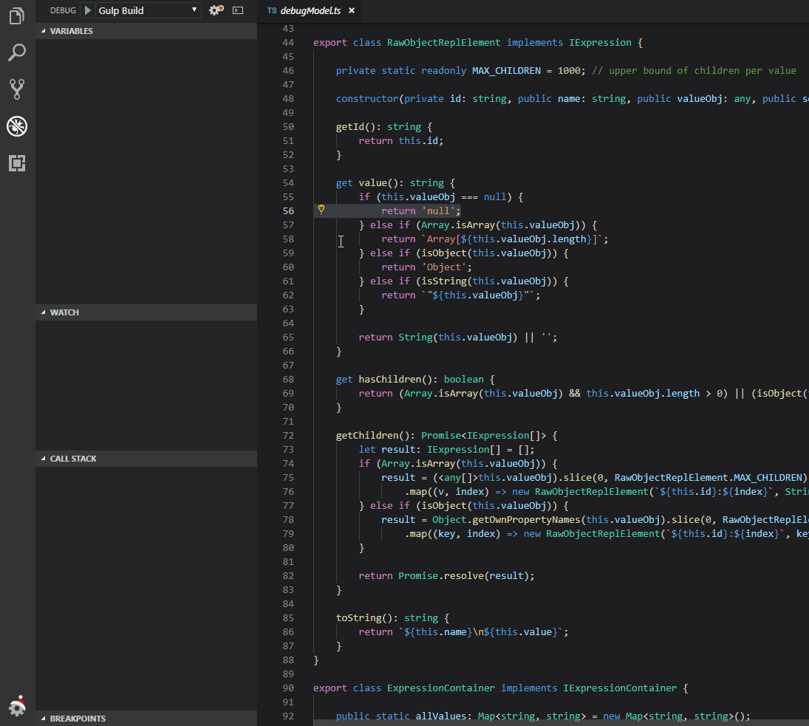Place cursor on the RawObjectReplElement class name

point(443,42)
